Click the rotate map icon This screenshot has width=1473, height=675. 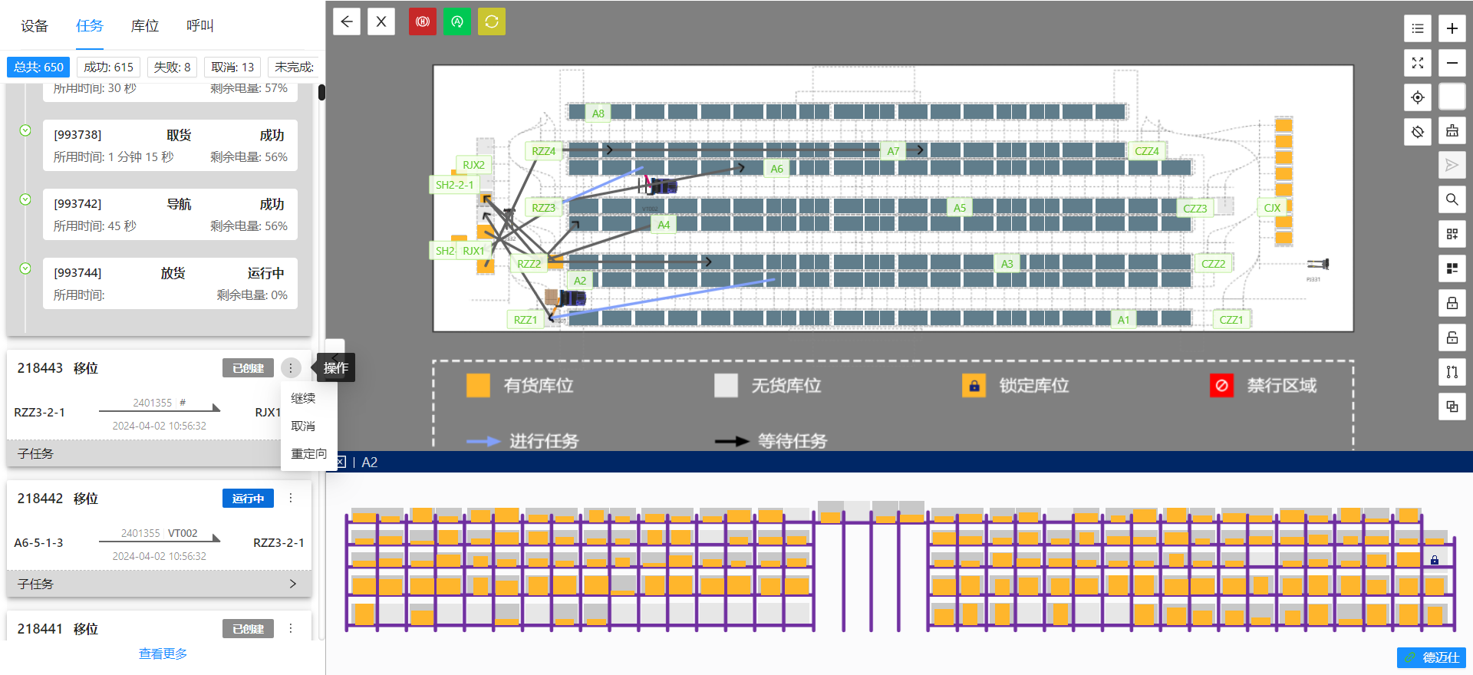point(1418,132)
